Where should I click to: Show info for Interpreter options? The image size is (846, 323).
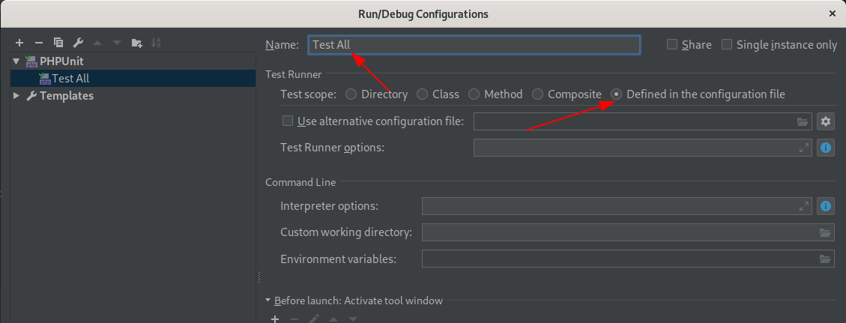click(826, 205)
